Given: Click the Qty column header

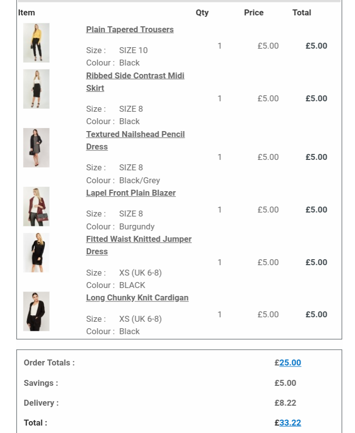Looking at the screenshot, I should pyautogui.click(x=202, y=13).
